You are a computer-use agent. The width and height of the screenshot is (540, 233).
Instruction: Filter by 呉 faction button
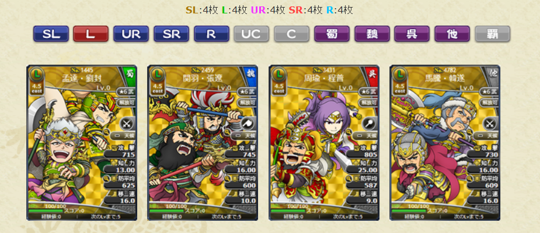412,34
